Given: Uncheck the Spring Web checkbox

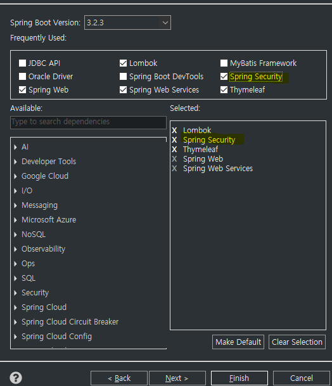Looking at the screenshot, I should click(22, 89).
